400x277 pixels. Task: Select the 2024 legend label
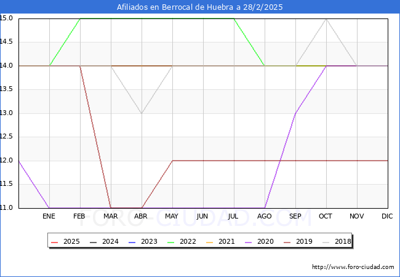[x=110, y=241]
